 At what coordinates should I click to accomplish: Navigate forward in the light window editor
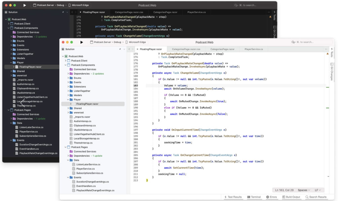click(x=133, y=49)
